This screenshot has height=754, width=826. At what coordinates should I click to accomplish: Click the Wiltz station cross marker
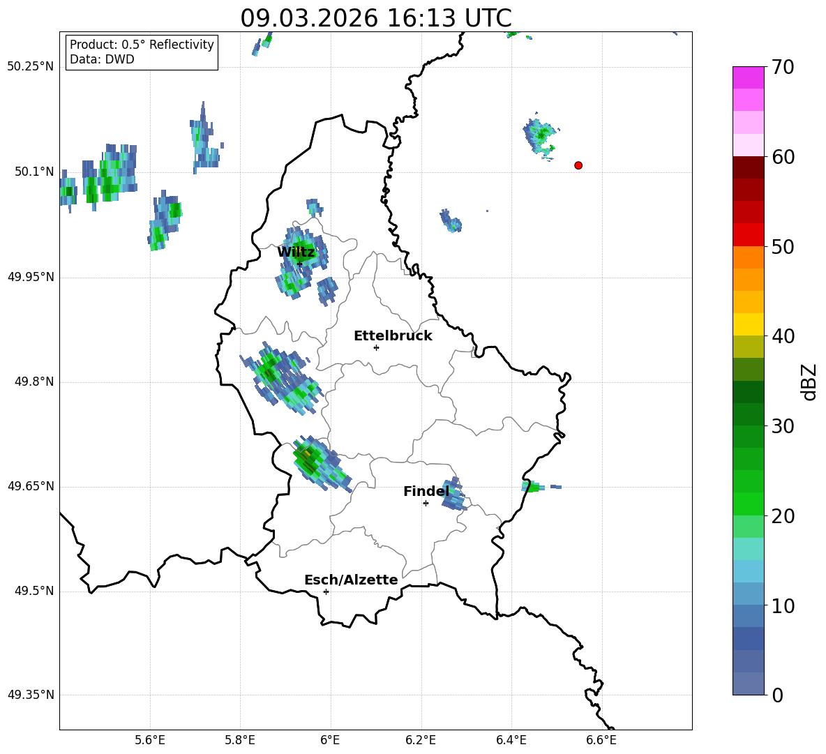coord(300,264)
